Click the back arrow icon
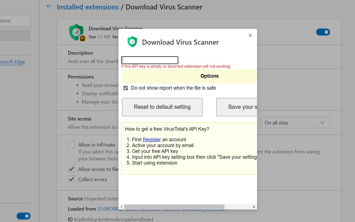 pyautogui.click(x=49, y=7)
